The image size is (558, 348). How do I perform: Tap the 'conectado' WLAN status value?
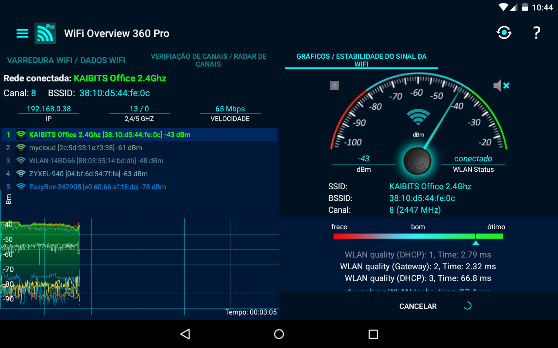point(473,159)
